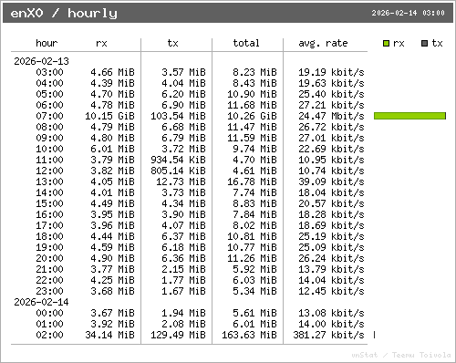
Task: Click the 'hour' column header
Action: 47,43
